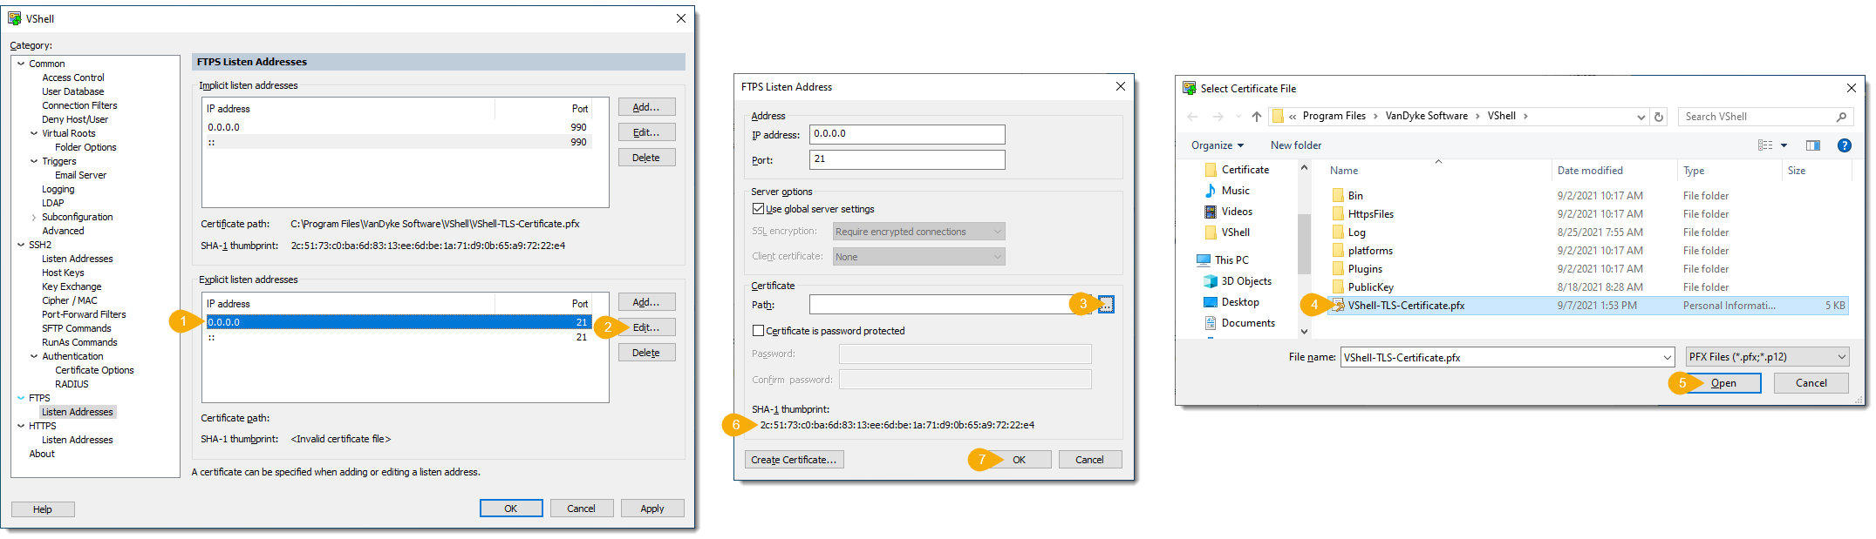Image resolution: width=1876 pixels, height=539 pixels.
Task: Open the Organize menu
Action: pyautogui.click(x=1218, y=145)
